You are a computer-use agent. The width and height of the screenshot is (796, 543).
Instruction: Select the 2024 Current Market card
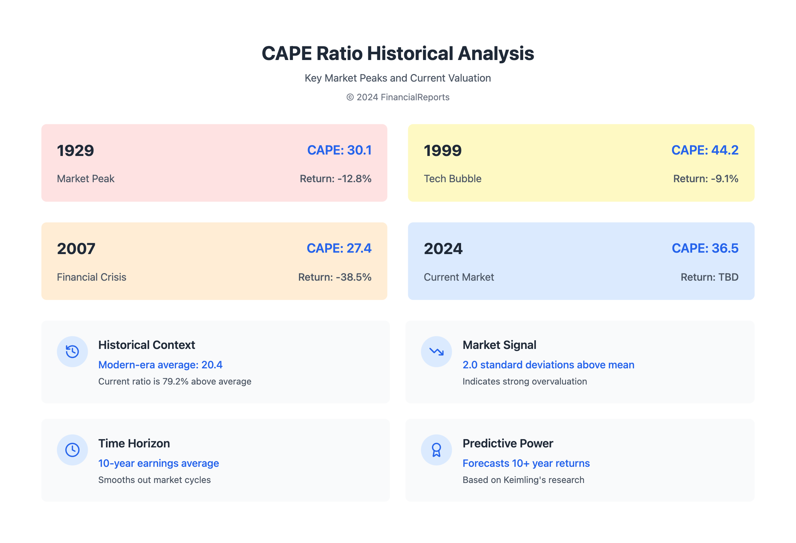pyautogui.click(x=581, y=261)
